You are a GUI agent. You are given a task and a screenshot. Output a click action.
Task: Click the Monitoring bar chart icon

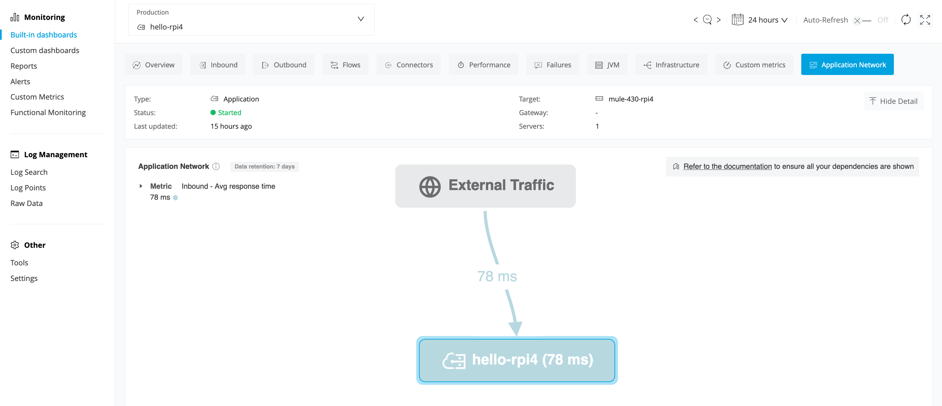tap(15, 17)
